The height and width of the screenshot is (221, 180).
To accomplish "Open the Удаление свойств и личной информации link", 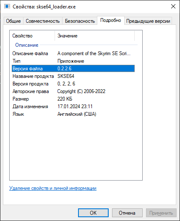I will pyautogui.click(x=53, y=188).
